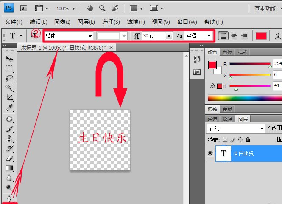Viewport: 282px width, 204px height.
Task: Click the Create Warped Text icon
Action: click(278, 36)
